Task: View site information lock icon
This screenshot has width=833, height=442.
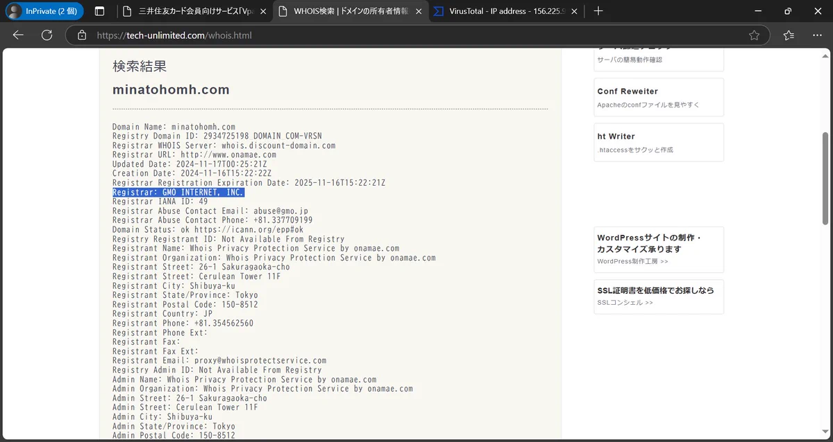Action: [82, 35]
